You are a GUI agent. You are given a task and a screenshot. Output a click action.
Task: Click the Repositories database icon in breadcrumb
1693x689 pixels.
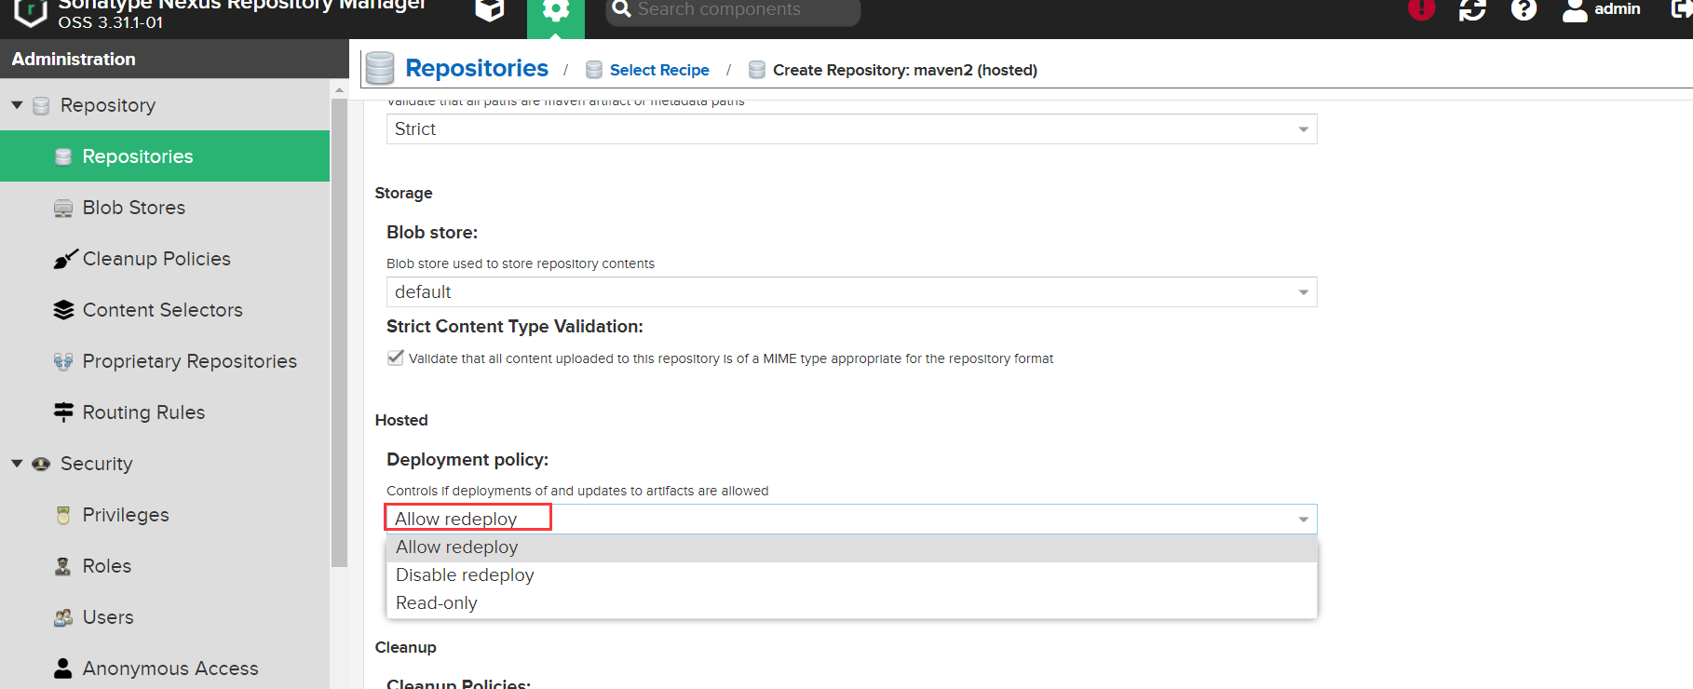(x=380, y=68)
